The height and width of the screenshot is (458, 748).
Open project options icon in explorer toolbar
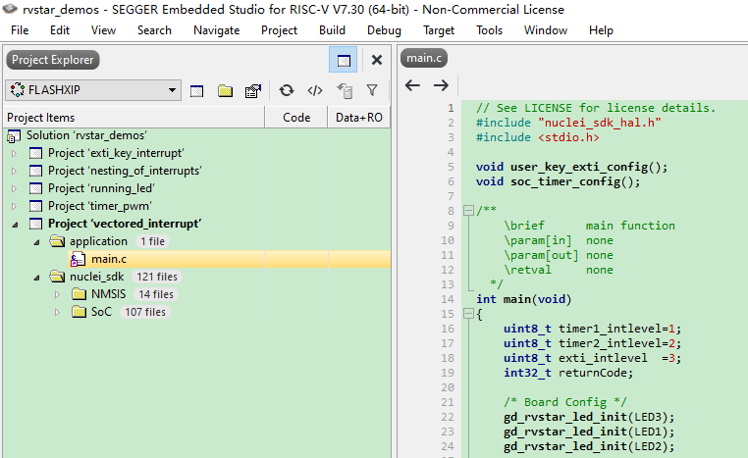(x=253, y=90)
